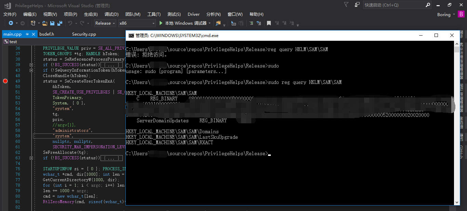
Task: Close the main.cpp tab with its X
Action: click(x=34, y=34)
